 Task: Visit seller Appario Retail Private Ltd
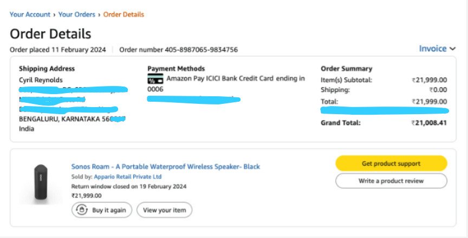tap(128, 177)
